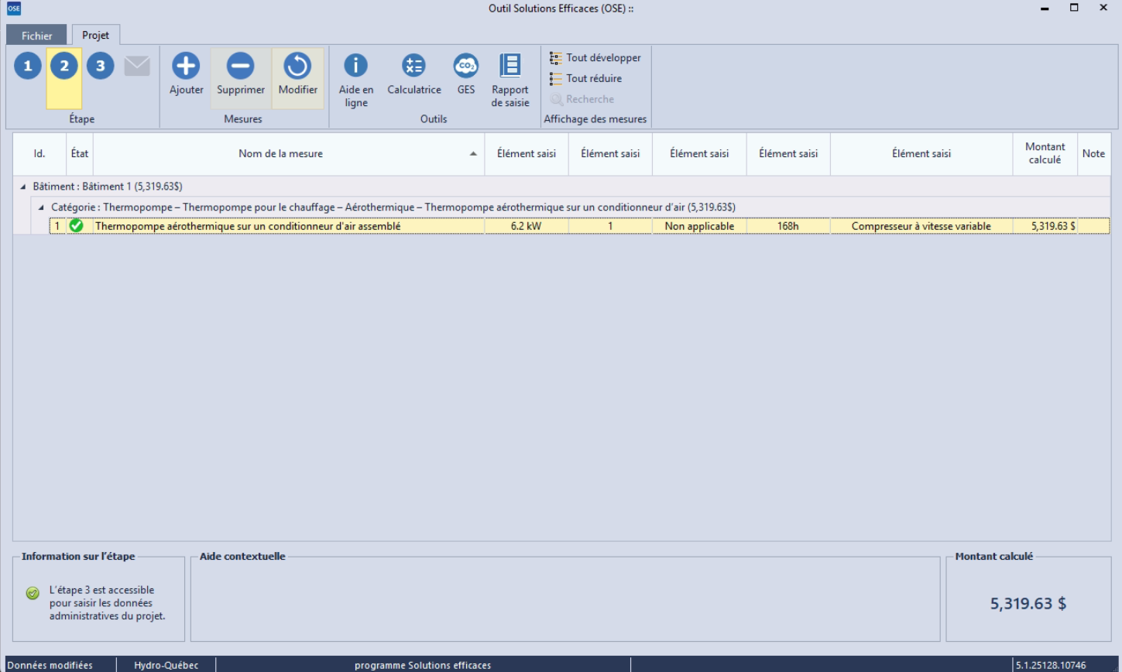Click the envelope send icon
Screen dimensions: 1122x672
tap(137, 67)
